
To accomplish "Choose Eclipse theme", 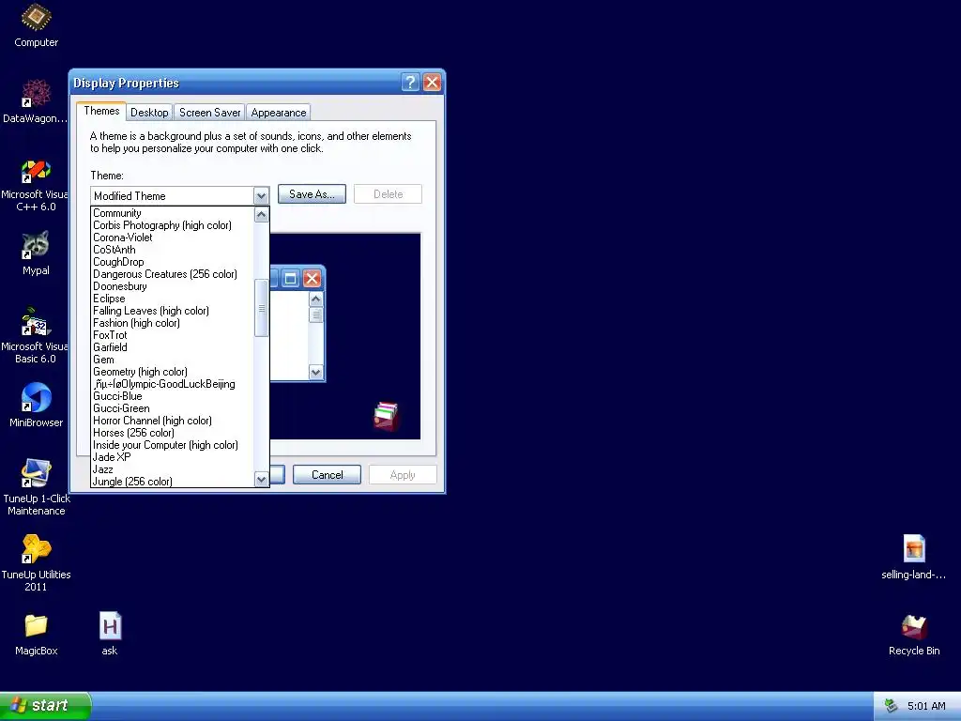I will point(173,299).
